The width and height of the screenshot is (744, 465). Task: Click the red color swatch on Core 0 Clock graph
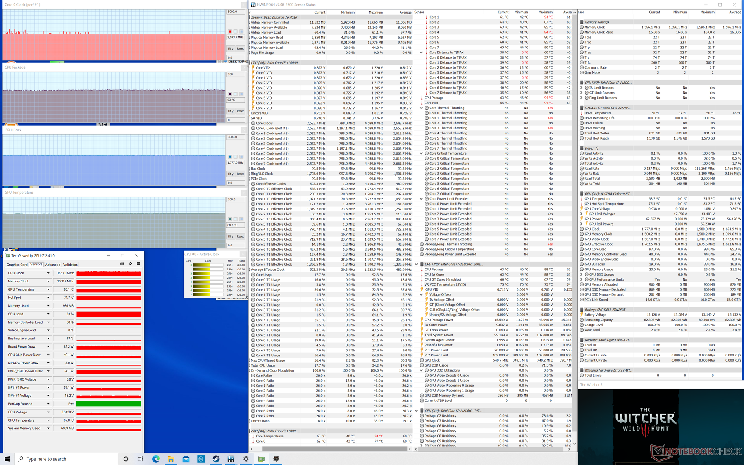point(230,31)
